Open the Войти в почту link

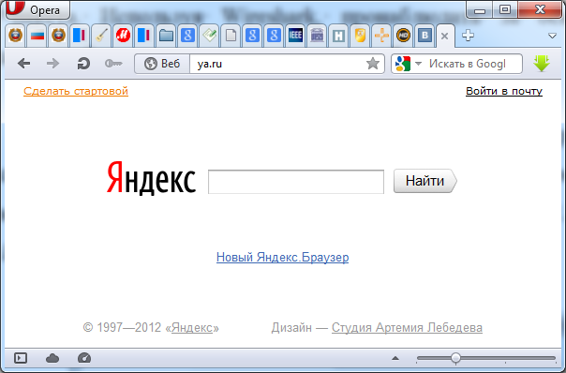pos(504,91)
